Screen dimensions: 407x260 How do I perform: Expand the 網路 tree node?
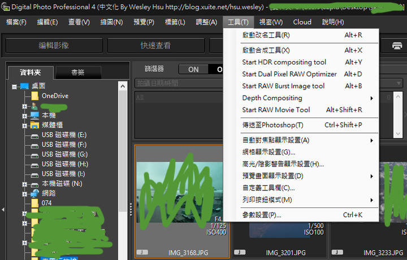pyautogui.click(x=25, y=194)
